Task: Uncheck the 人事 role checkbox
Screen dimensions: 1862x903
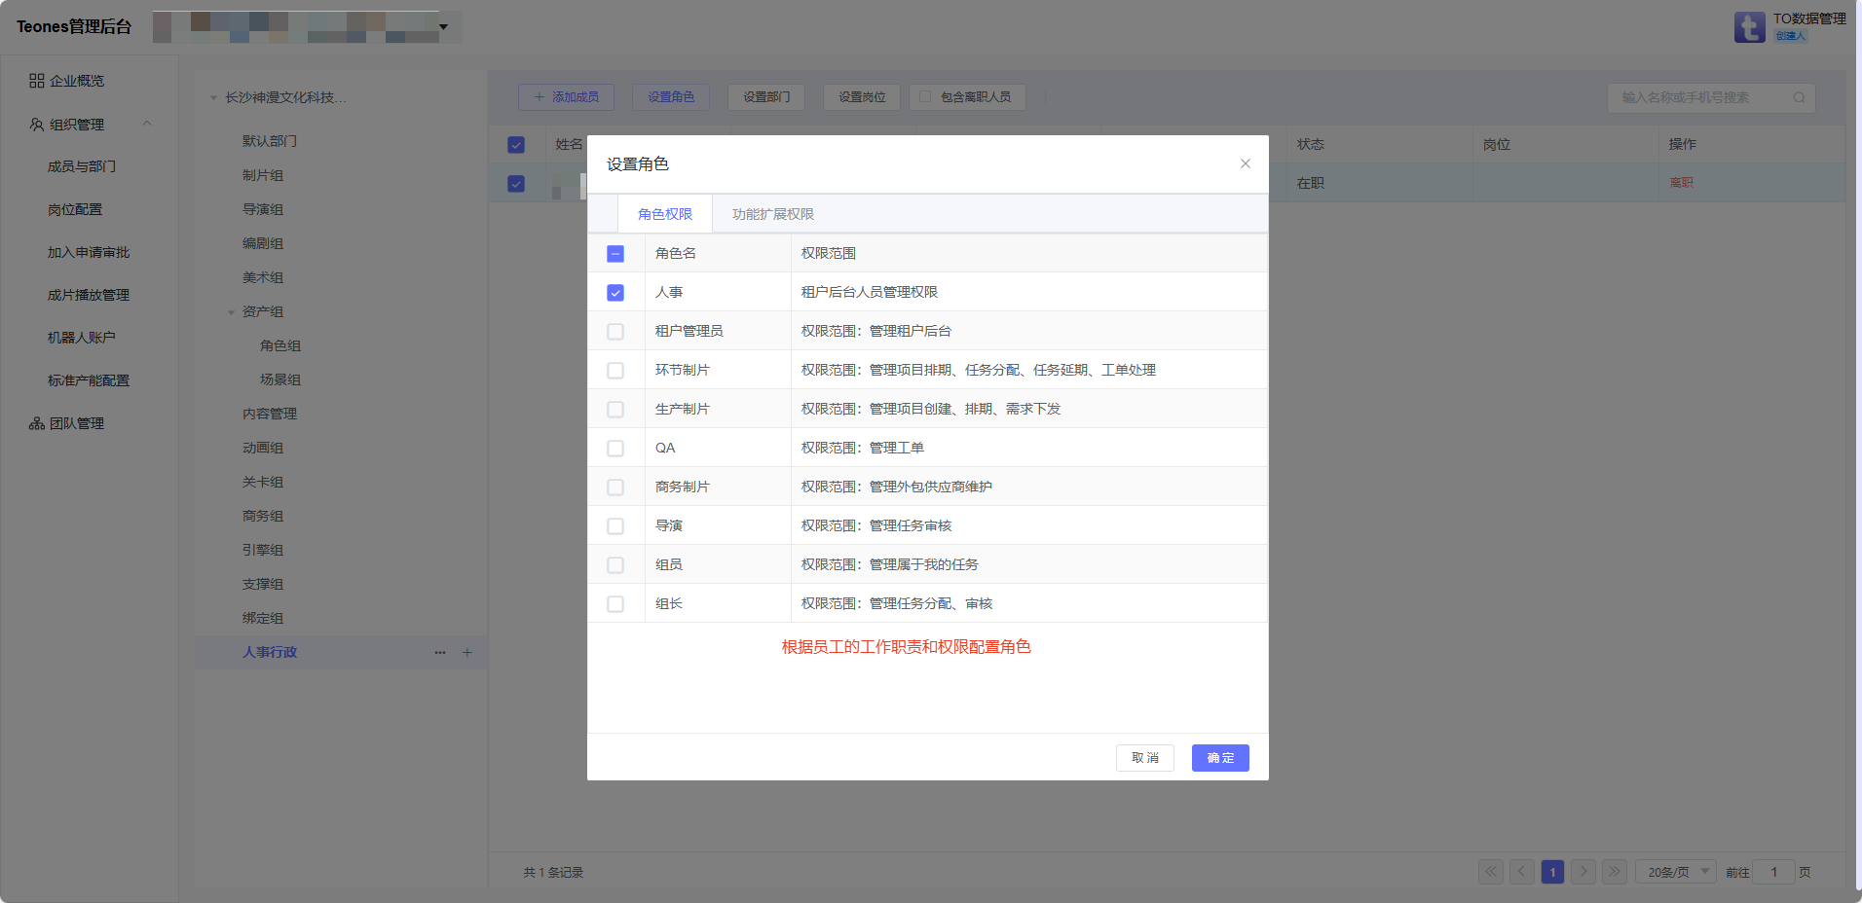Action: coord(615,293)
